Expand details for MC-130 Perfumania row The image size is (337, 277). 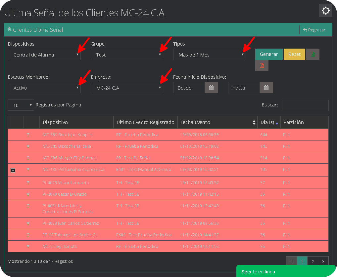[13, 170]
